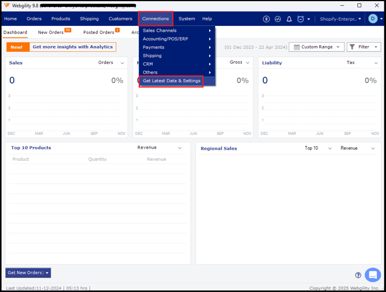Click the Get New Orders button
This screenshot has height=292, width=386.
tap(25, 272)
